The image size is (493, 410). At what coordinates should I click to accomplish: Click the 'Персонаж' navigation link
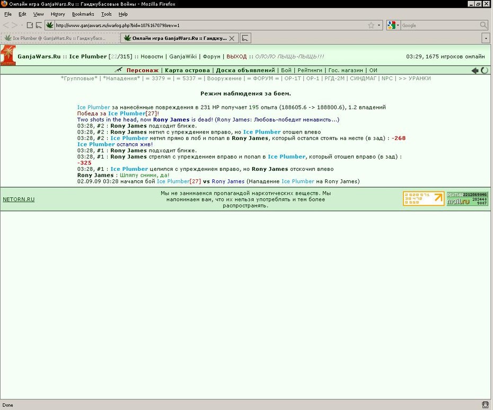point(143,70)
